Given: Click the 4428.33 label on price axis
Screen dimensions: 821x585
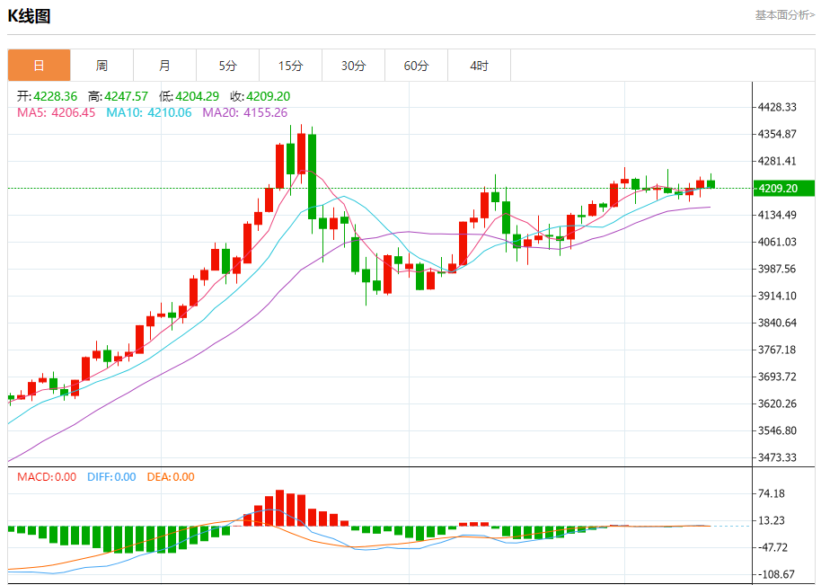Looking at the screenshot, I should (778, 107).
